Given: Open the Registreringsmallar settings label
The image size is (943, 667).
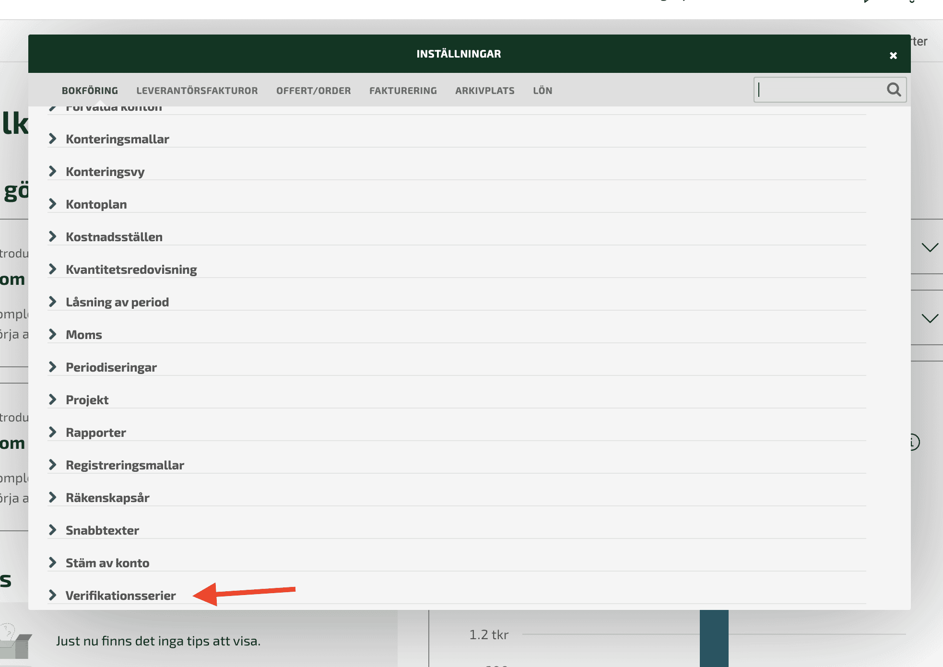Looking at the screenshot, I should [x=125, y=465].
